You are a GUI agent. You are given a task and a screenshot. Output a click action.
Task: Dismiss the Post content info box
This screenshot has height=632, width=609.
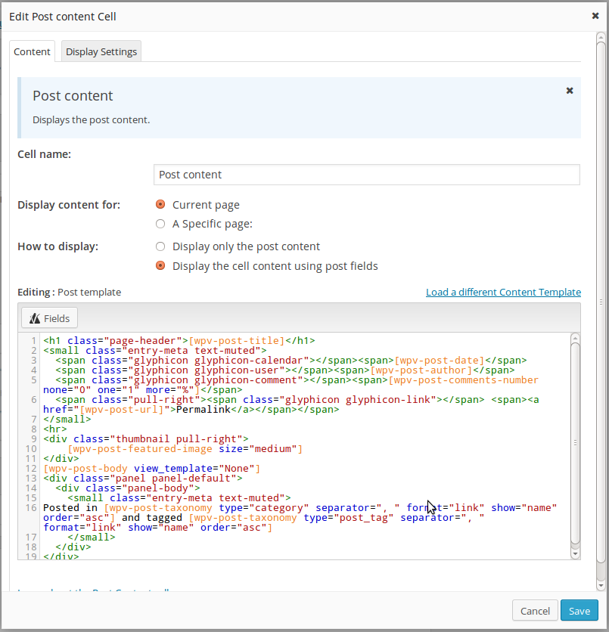point(570,91)
